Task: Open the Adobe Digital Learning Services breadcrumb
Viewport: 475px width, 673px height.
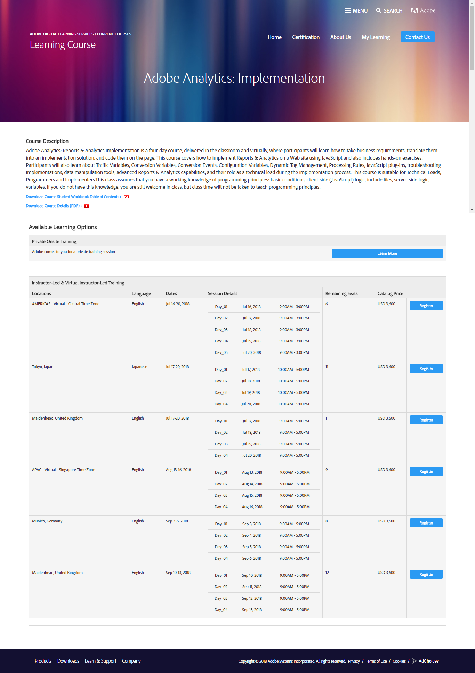Action: coord(62,34)
